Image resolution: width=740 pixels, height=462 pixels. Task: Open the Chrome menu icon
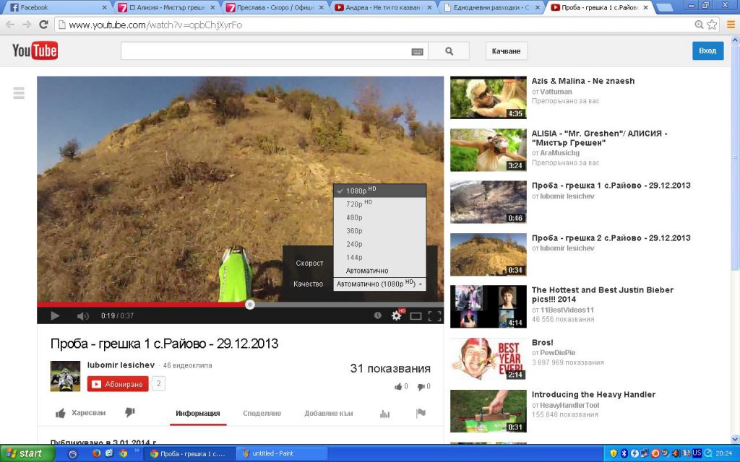(x=731, y=25)
